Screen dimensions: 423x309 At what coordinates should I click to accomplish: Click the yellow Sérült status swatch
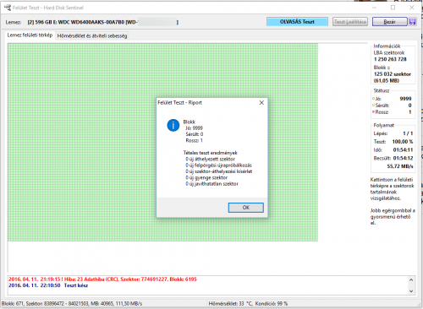[x=373, y=106]
